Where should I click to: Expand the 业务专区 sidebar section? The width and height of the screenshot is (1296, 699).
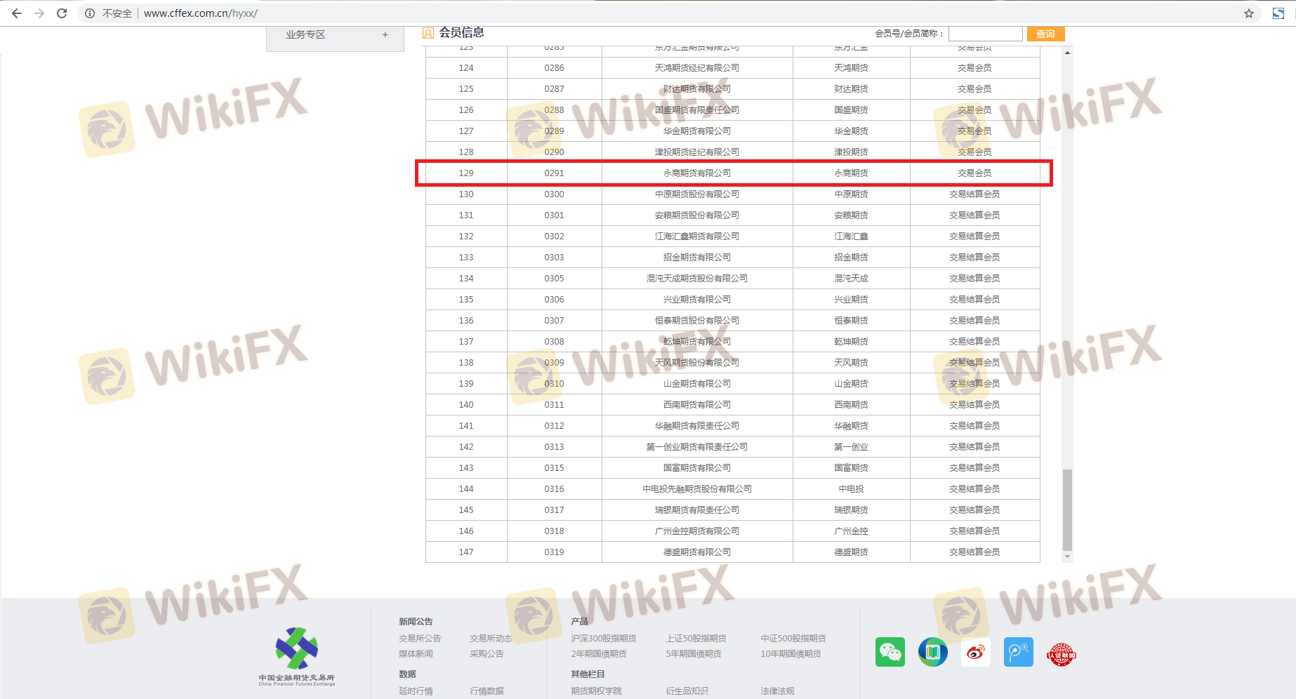[385, 34]
